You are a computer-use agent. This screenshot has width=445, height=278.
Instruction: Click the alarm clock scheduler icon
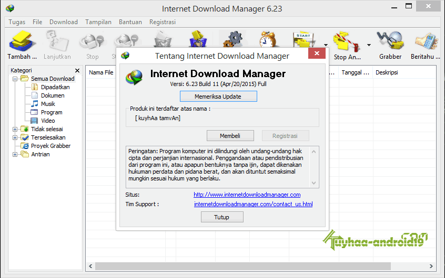pos(267,40)
